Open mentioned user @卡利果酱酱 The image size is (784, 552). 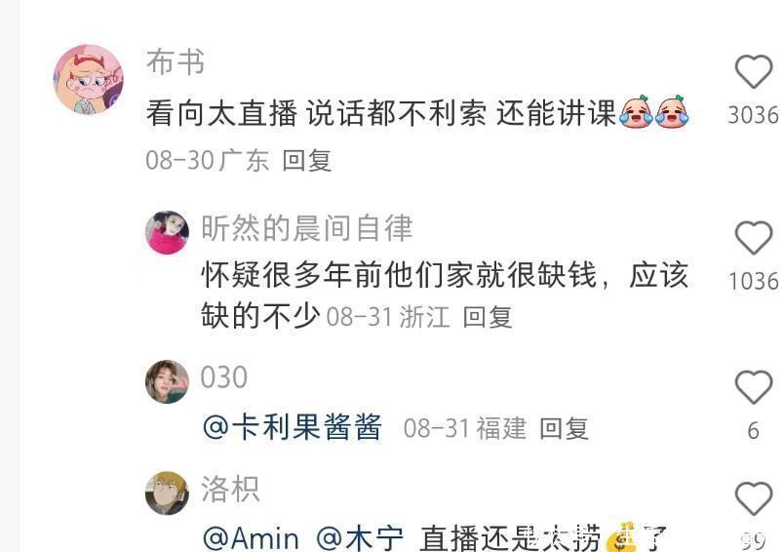click(293, 427)
